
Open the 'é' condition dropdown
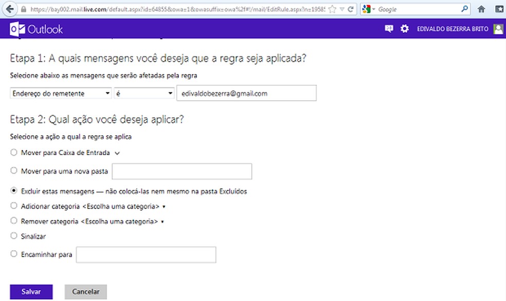point(144,93)
